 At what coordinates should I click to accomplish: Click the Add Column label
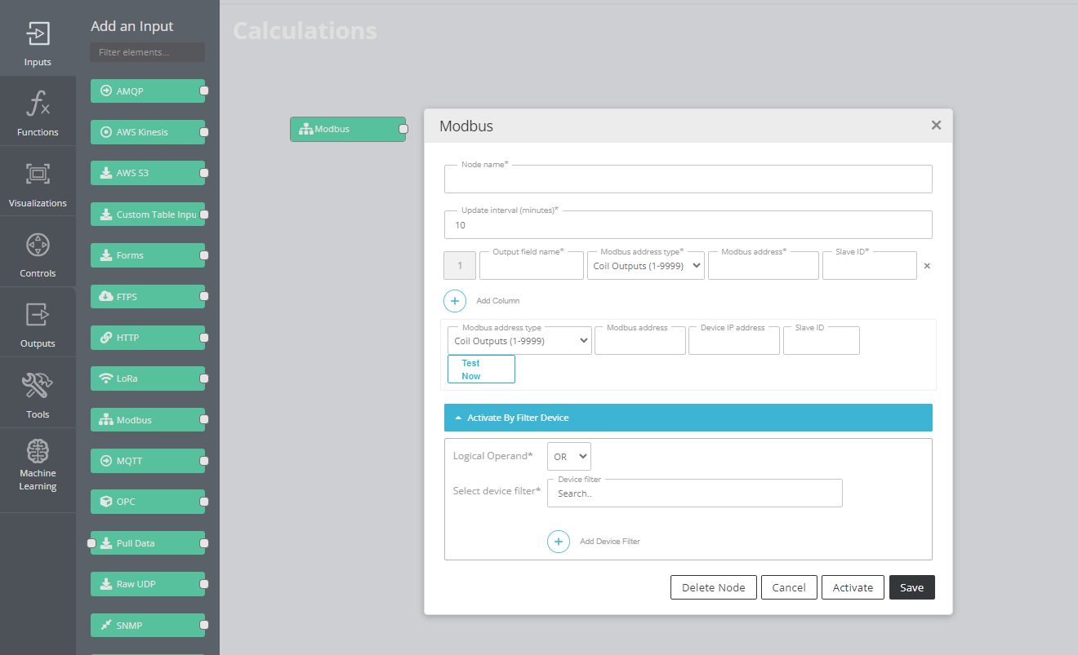pyautogui.click(x=498, y=301)
